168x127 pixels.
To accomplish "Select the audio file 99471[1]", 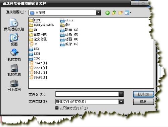I will pos(38,72).
